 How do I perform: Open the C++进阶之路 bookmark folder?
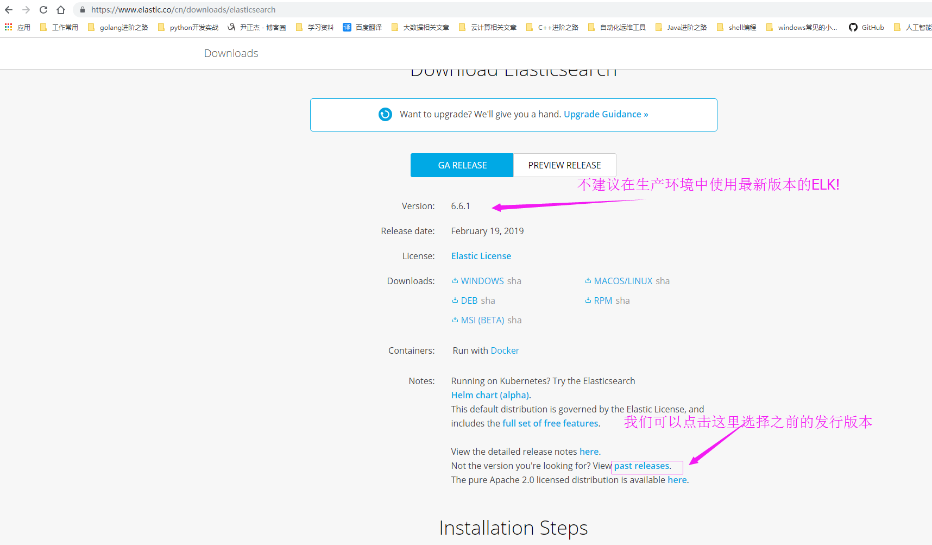[x=552, y=27]
